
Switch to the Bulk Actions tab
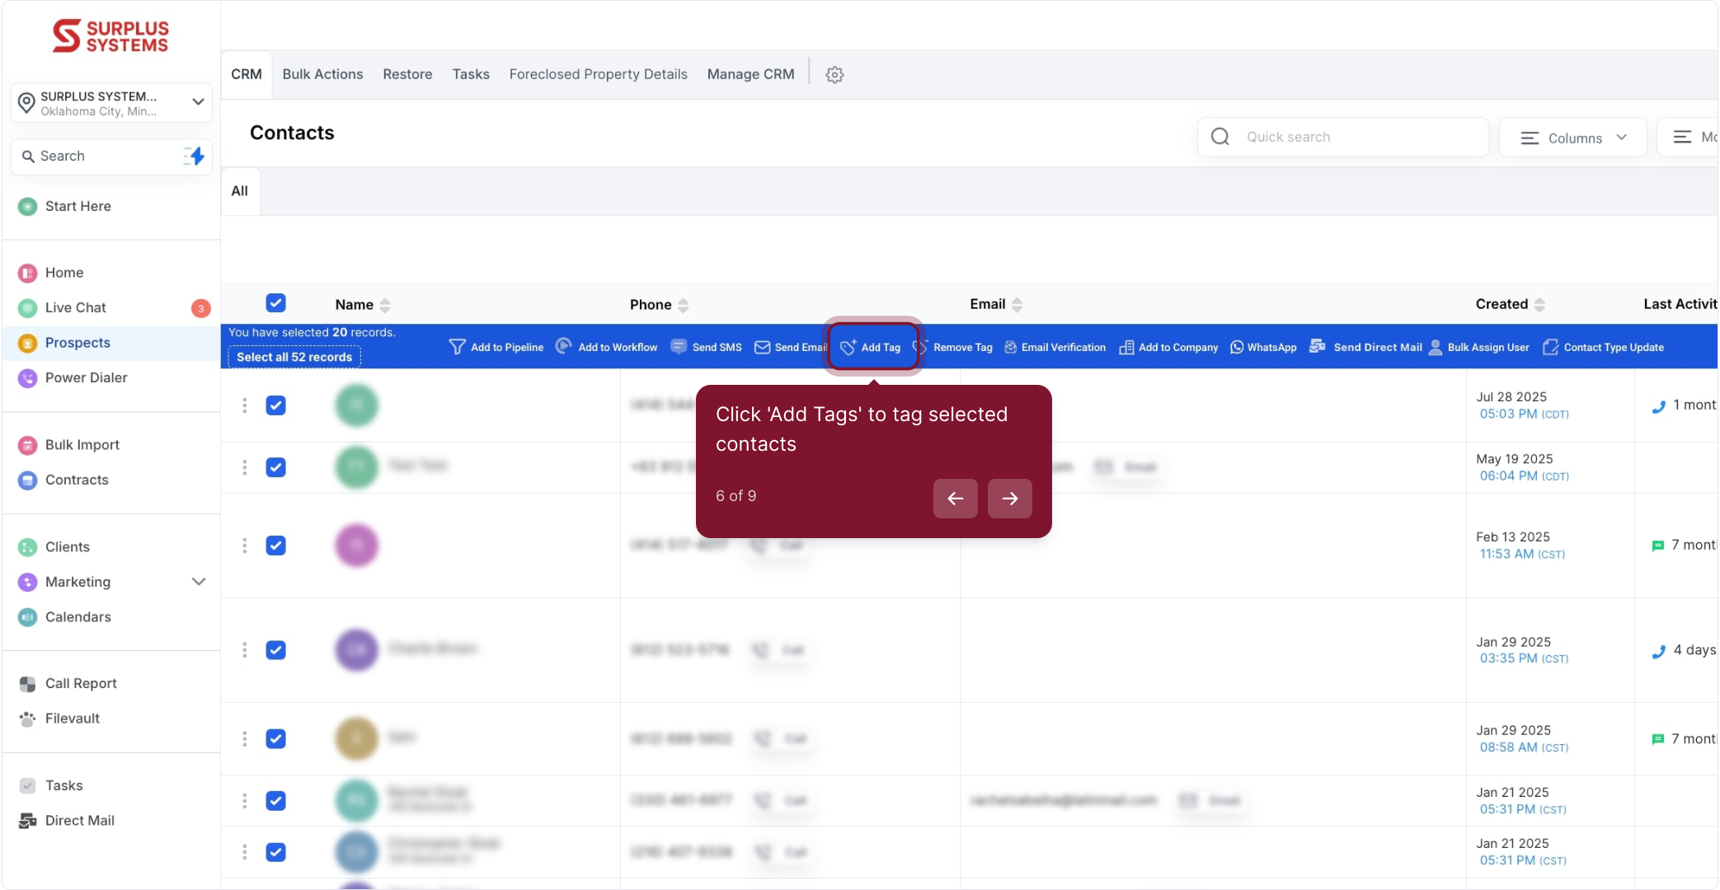322,74
